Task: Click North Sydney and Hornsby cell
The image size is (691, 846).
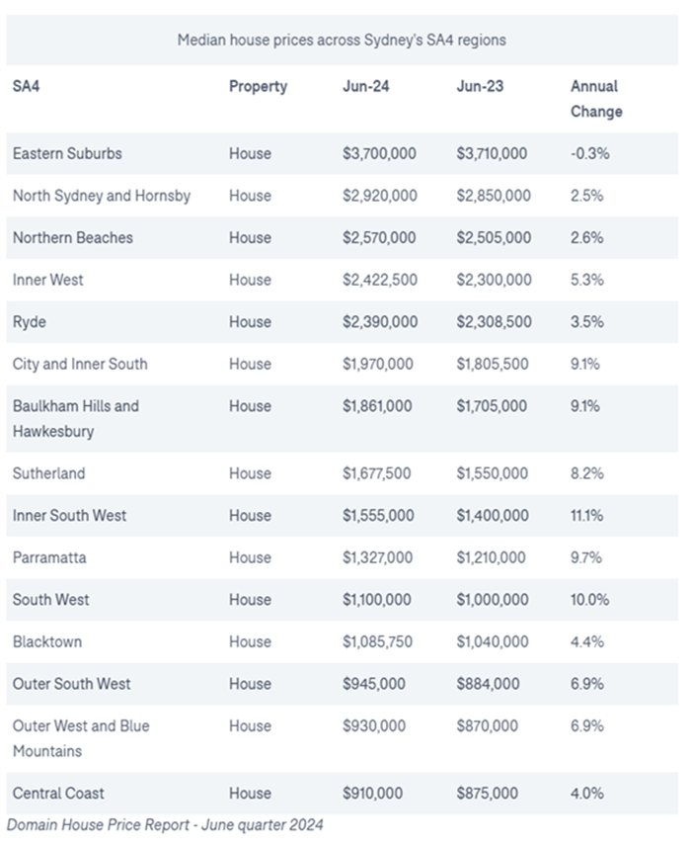Action: (x=102, y=196)
